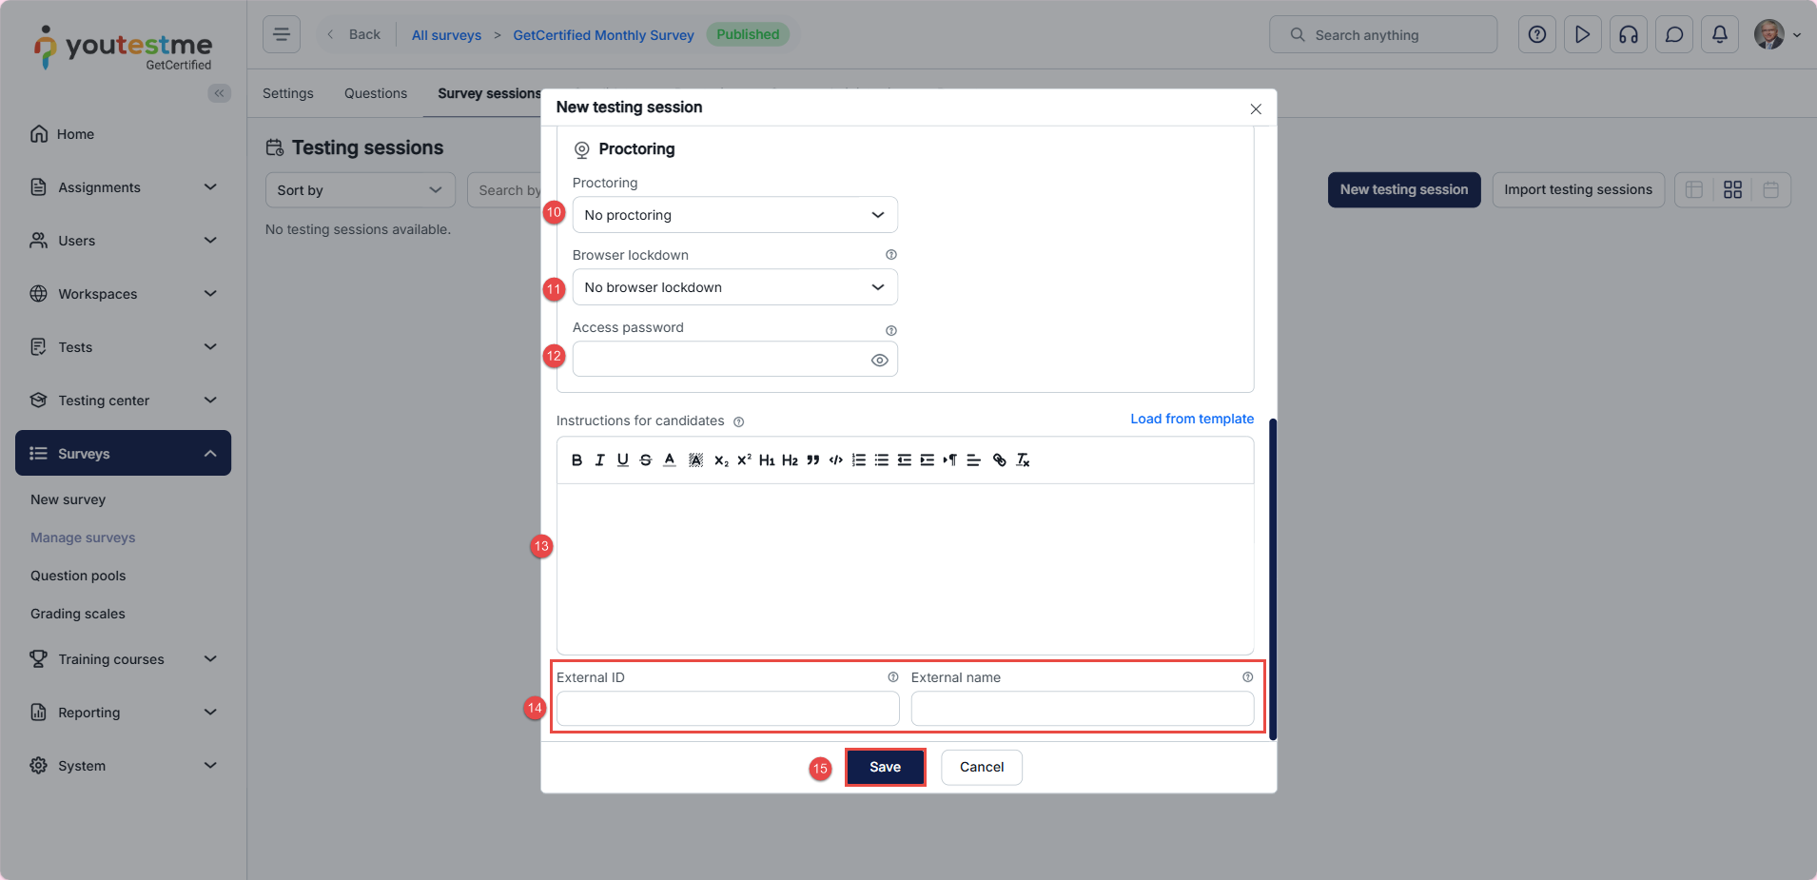Click the Access password field
This screenshot has height=880, width=1817.
click(x=735, y=360)
